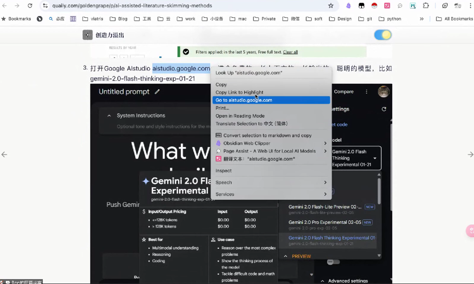Click the black extension icon beside Obsidian clipper
The image size is (474, 284).
(x=361, y=5)
